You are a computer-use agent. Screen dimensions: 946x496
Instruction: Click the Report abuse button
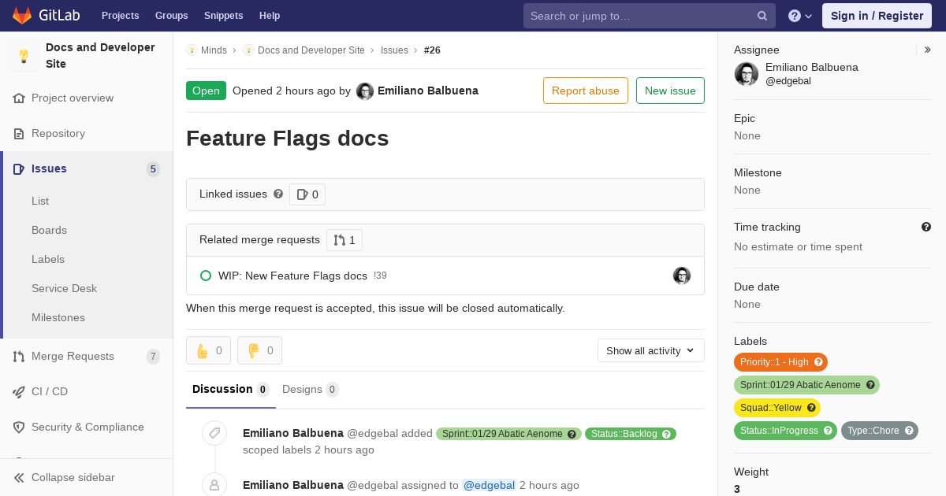click(586, 91)
